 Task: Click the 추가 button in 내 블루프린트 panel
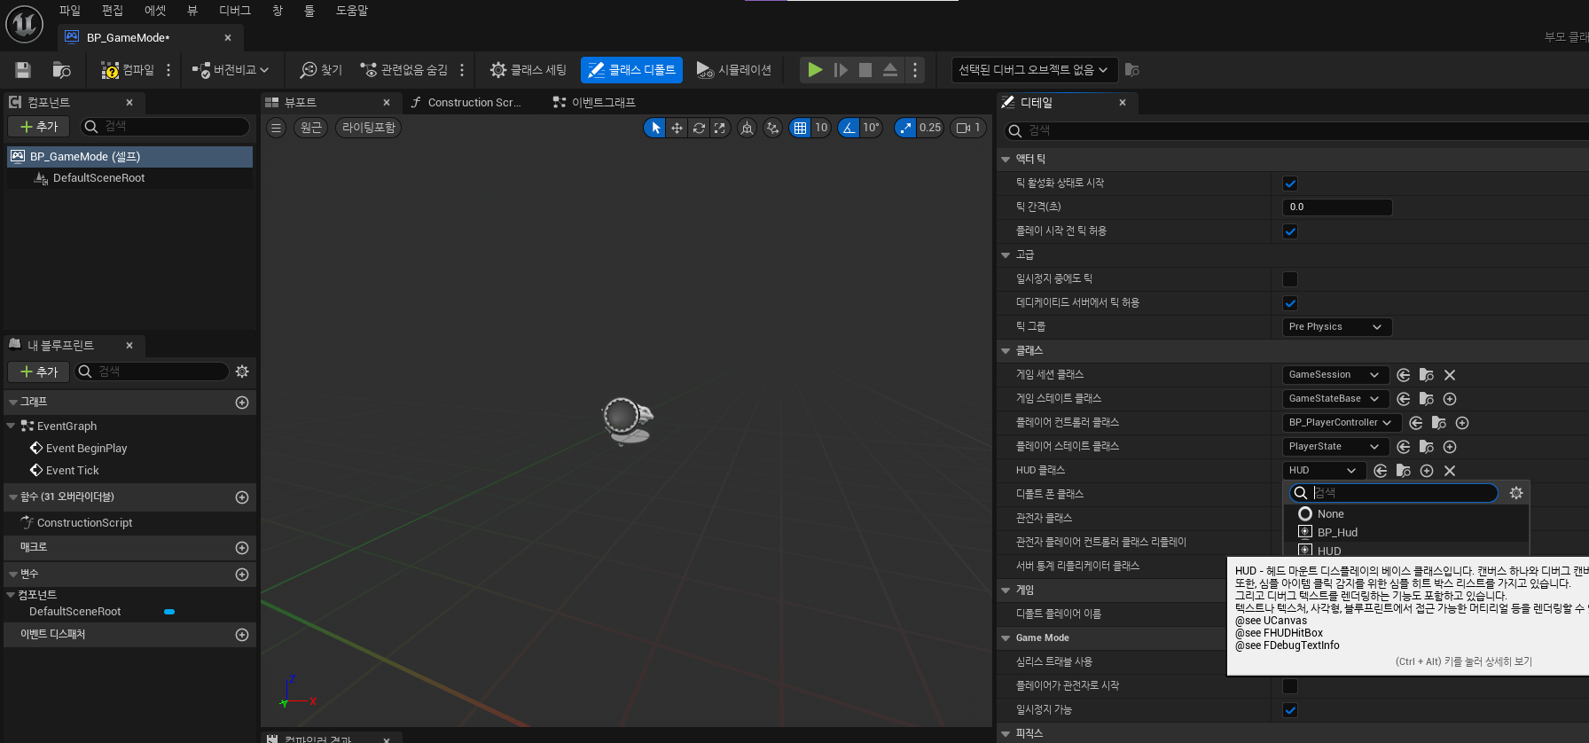(40, 371)
